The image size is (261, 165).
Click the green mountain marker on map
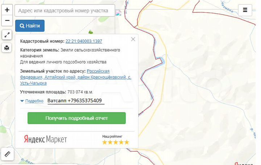pyautogui.click(x=91, y=32)
